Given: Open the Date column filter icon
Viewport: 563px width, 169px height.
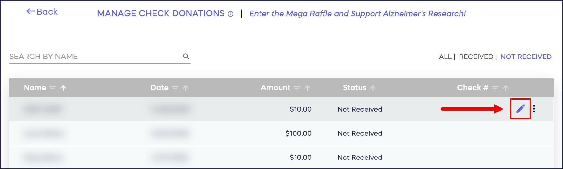Looking at the screenshot, I should point(175,88).
